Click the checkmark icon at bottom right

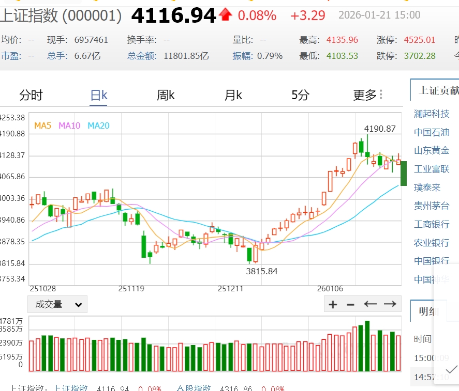(x=451, y=369)
